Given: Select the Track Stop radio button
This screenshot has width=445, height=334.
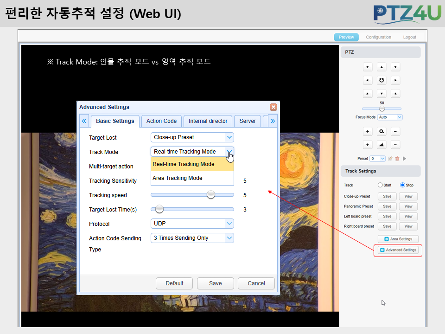Looking at the screenshot, I should 402,185.
